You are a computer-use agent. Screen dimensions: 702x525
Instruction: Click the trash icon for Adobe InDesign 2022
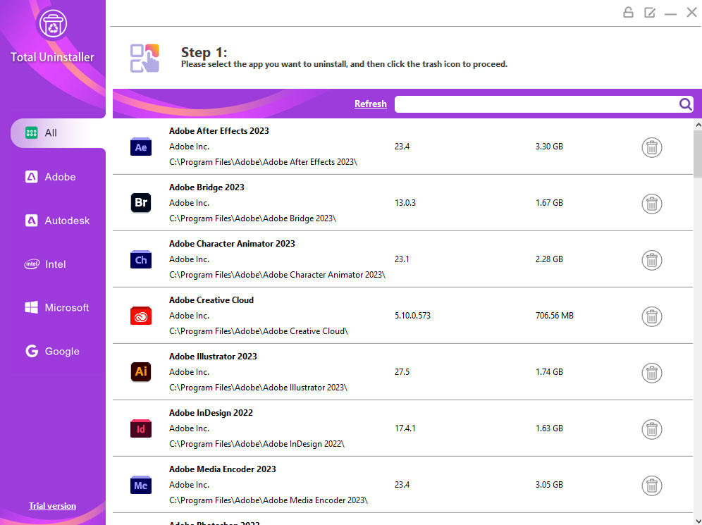tap(651, 429)
